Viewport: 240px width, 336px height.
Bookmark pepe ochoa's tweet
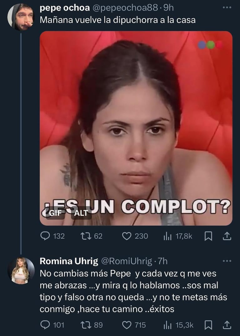pos(208,237)
